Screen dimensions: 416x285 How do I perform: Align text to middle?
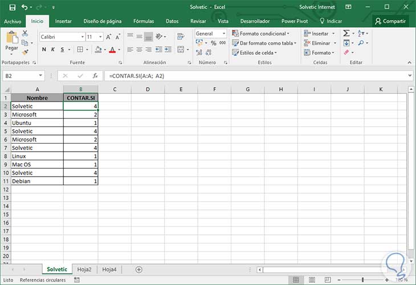point(139,36)
